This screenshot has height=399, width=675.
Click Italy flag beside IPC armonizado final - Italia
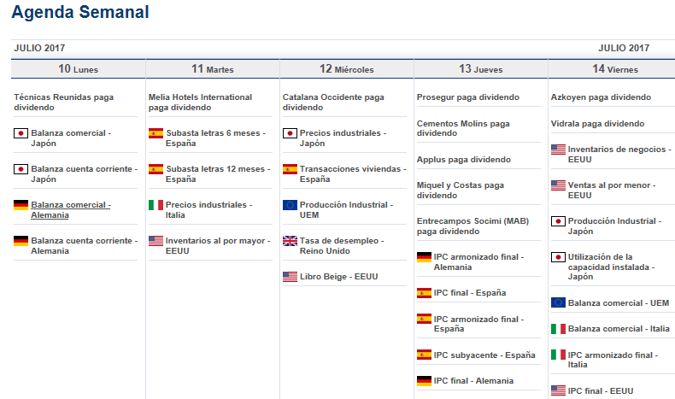pyautogui.click(x=558, y=355)
